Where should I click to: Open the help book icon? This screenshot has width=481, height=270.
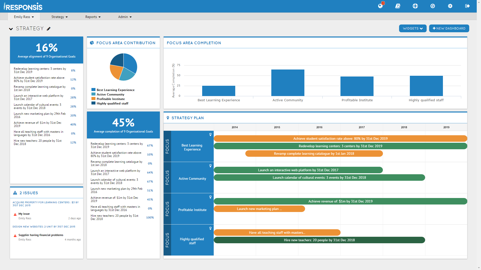click(x=398, y=6)
